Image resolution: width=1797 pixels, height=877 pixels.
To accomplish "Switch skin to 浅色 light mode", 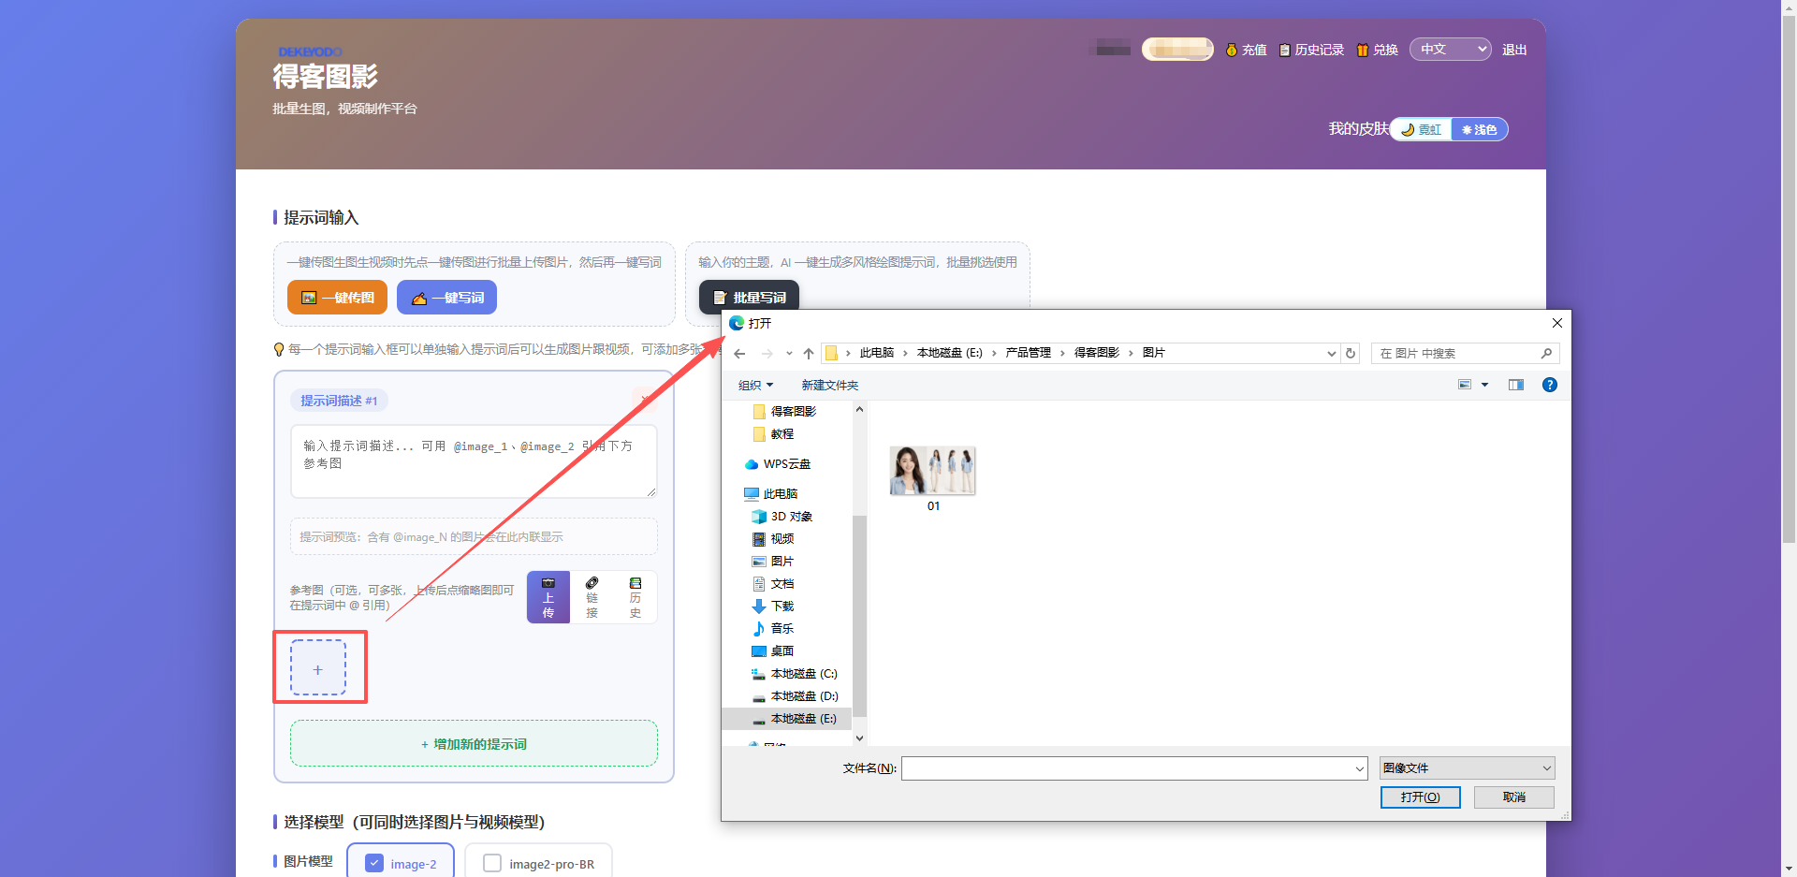I will click(1480, 129).
